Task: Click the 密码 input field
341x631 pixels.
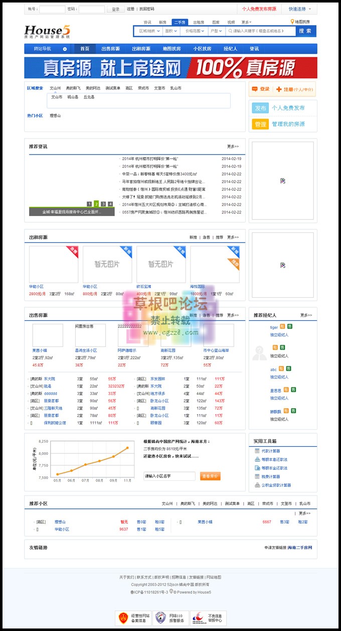Action: click(92, 9)
